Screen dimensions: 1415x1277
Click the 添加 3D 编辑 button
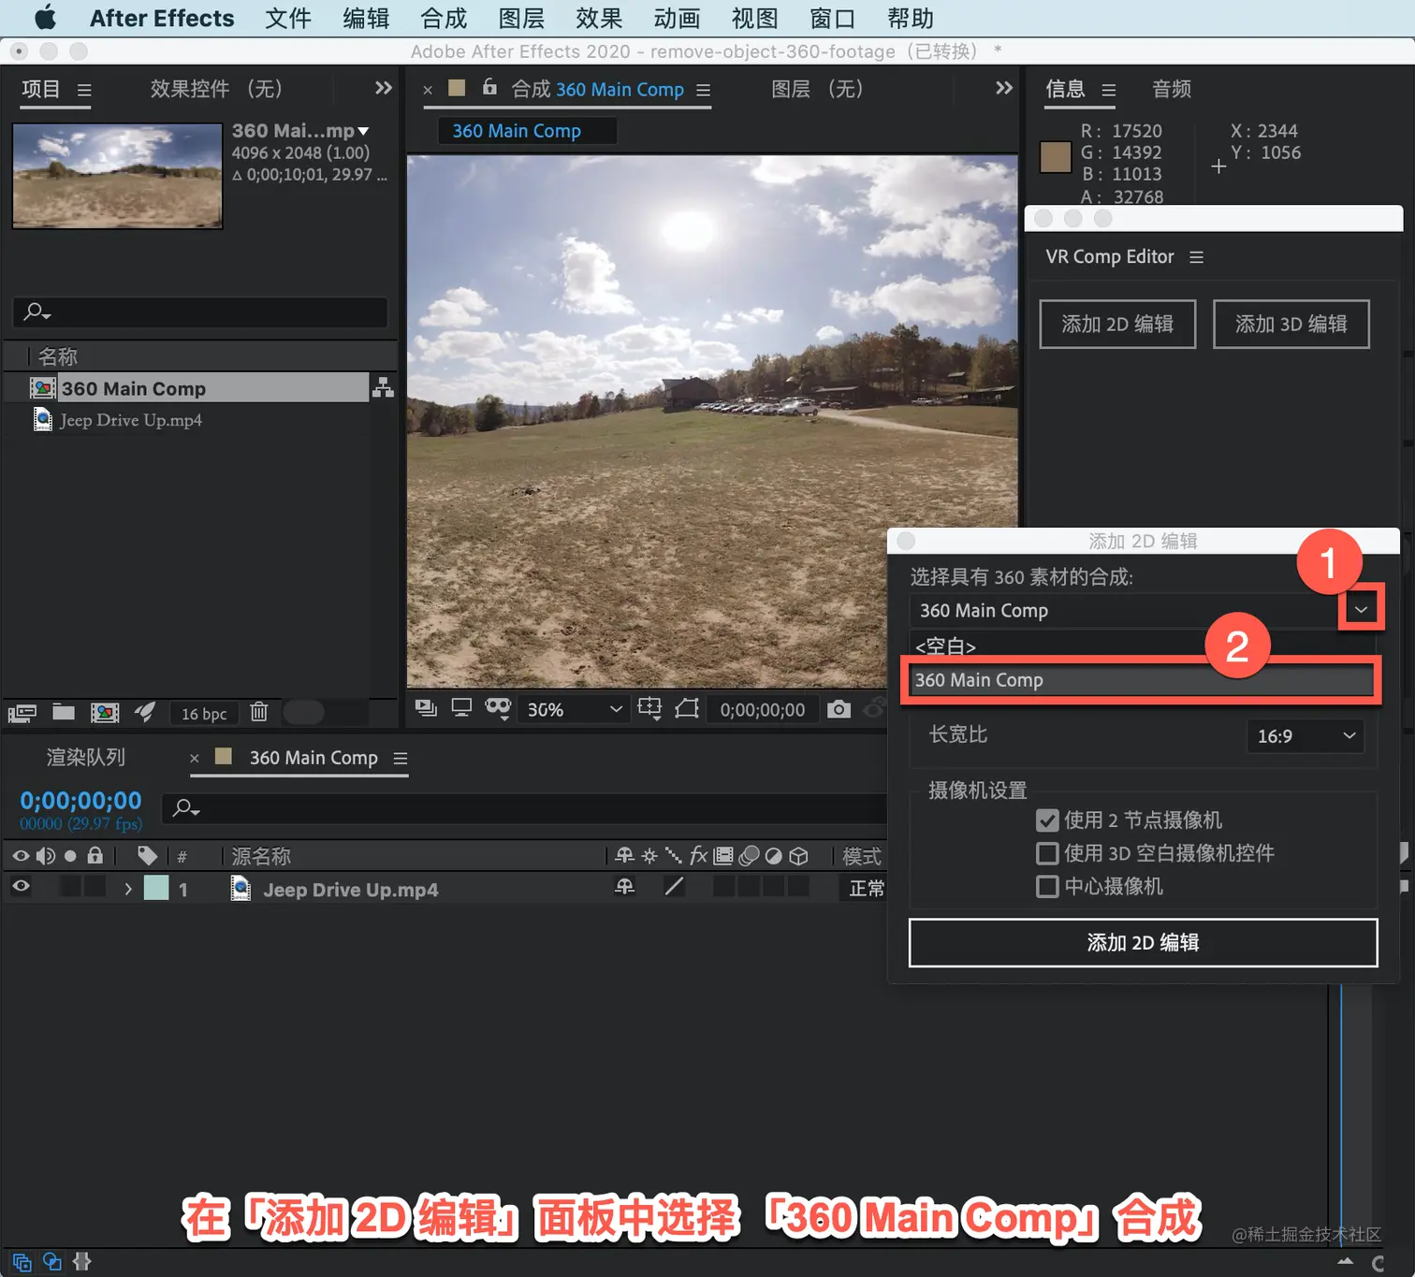(x=1291, y=324)
